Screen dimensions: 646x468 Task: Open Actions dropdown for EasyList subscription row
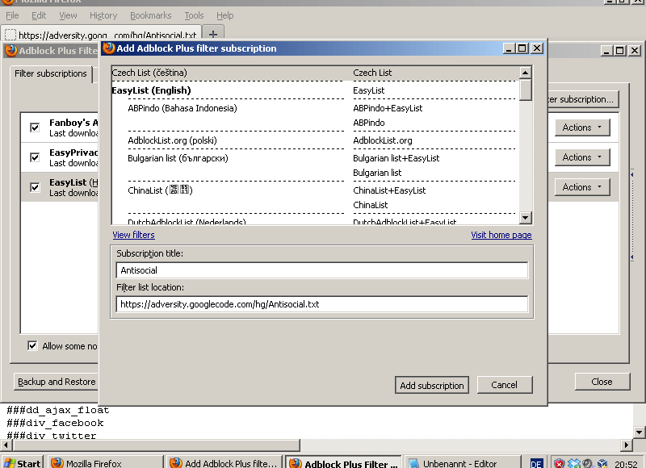581,187
